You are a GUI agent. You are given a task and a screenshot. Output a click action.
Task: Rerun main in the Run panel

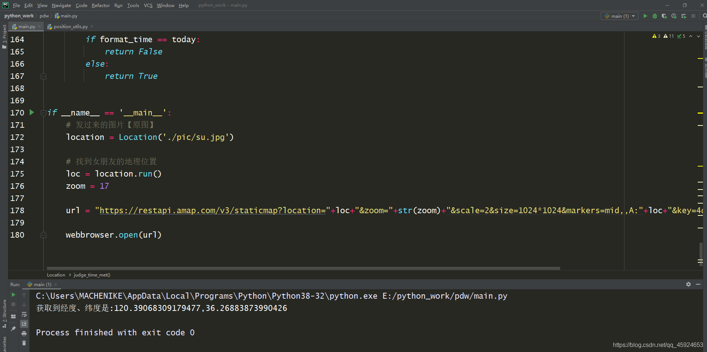(x=13, y=295)
